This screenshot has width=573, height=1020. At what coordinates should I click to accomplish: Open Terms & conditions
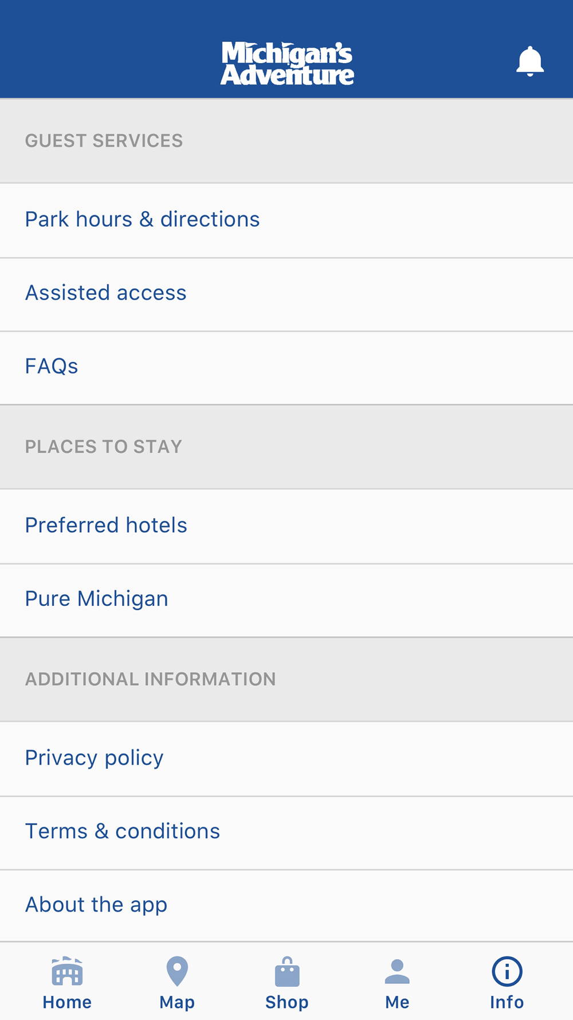pos(123,831)
